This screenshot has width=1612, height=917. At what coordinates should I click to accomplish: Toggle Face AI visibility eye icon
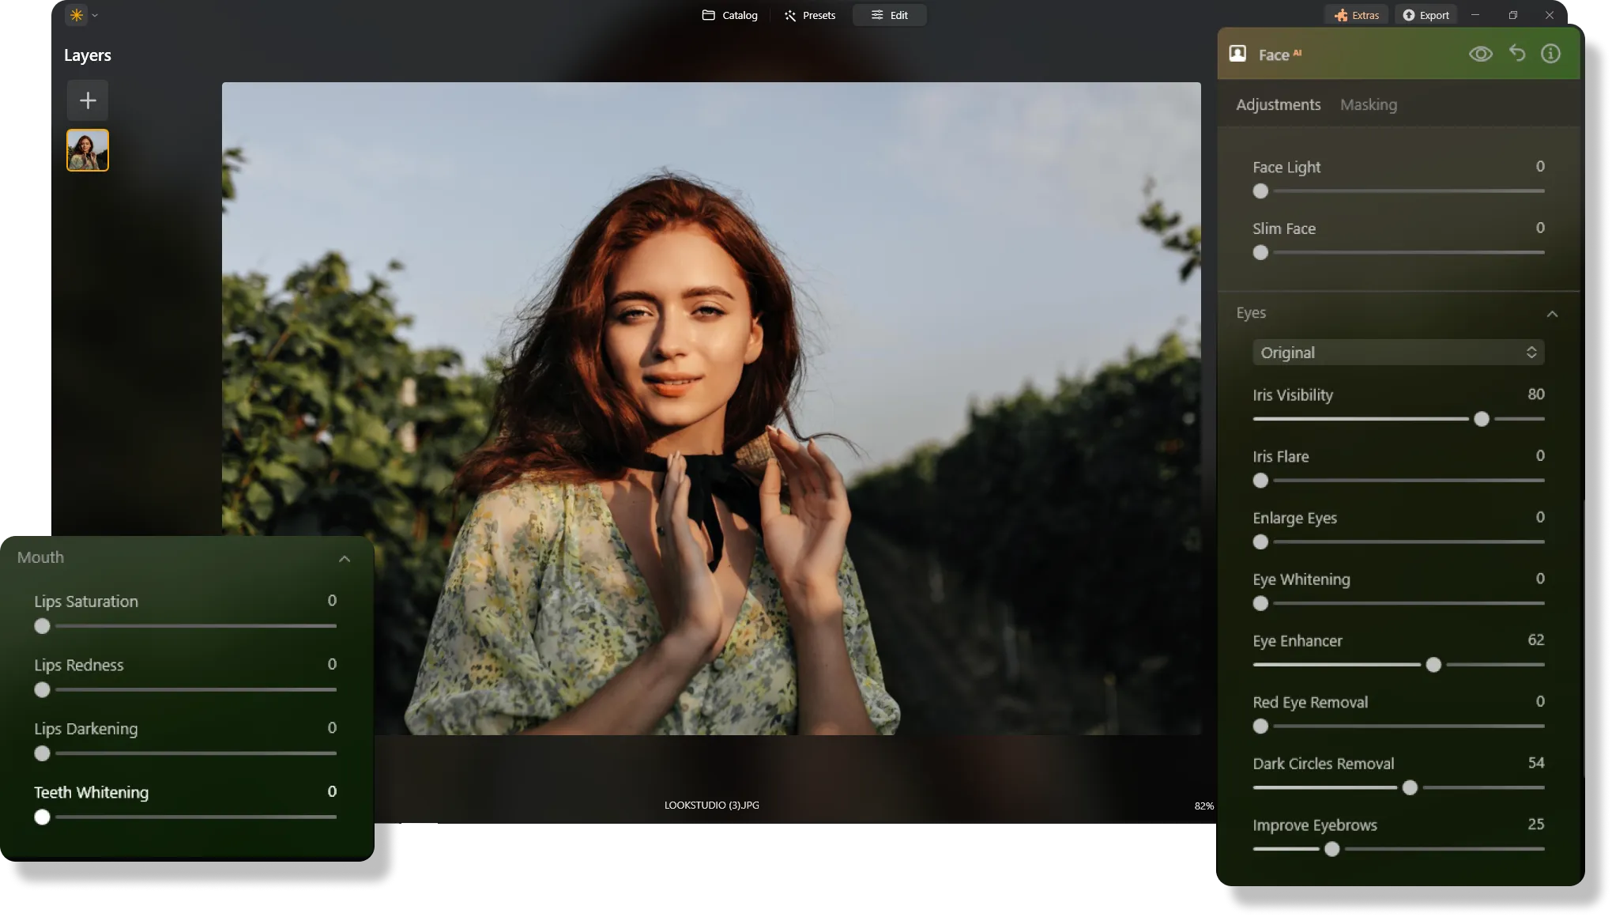pyautogui.click(x=1480, y=54)
